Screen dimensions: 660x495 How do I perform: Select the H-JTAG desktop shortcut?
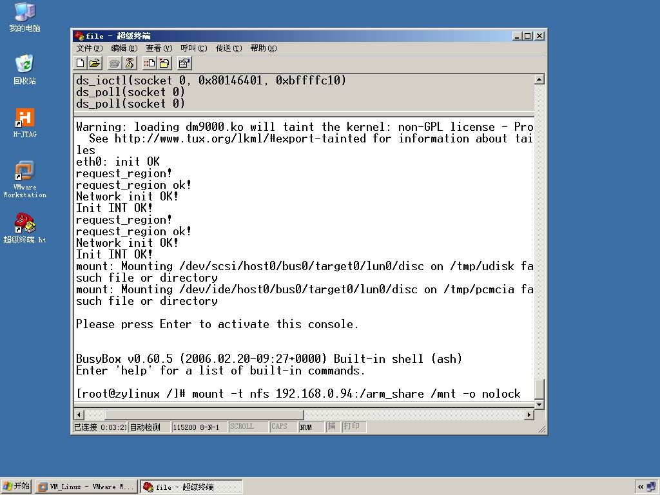25,123
